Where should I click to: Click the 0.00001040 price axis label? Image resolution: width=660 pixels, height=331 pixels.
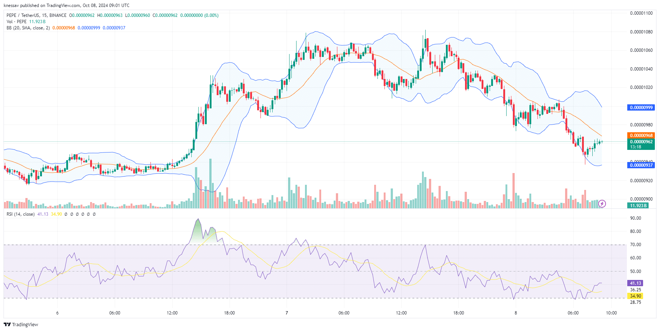pos(641,69)
